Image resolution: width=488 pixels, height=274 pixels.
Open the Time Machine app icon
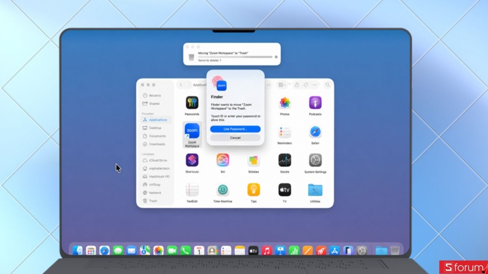point(222,190)
